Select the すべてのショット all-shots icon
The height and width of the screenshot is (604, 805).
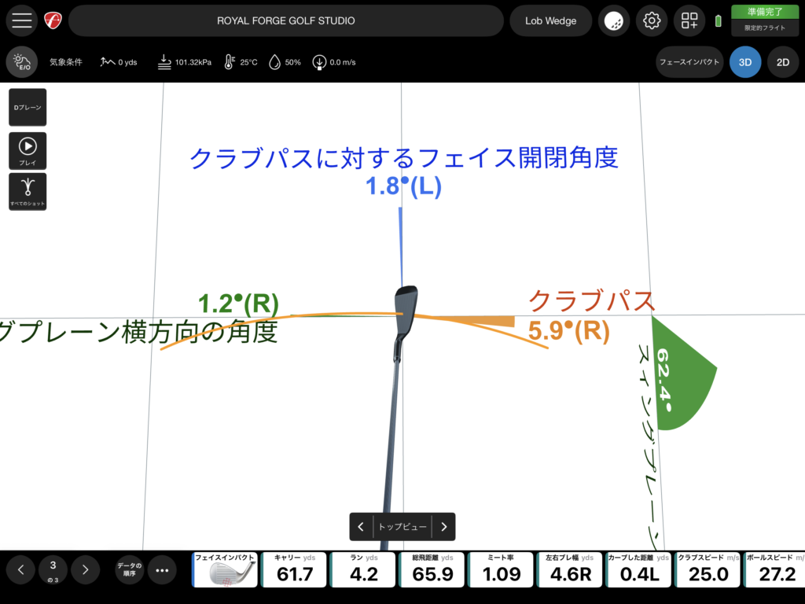(x=28, y=191)
